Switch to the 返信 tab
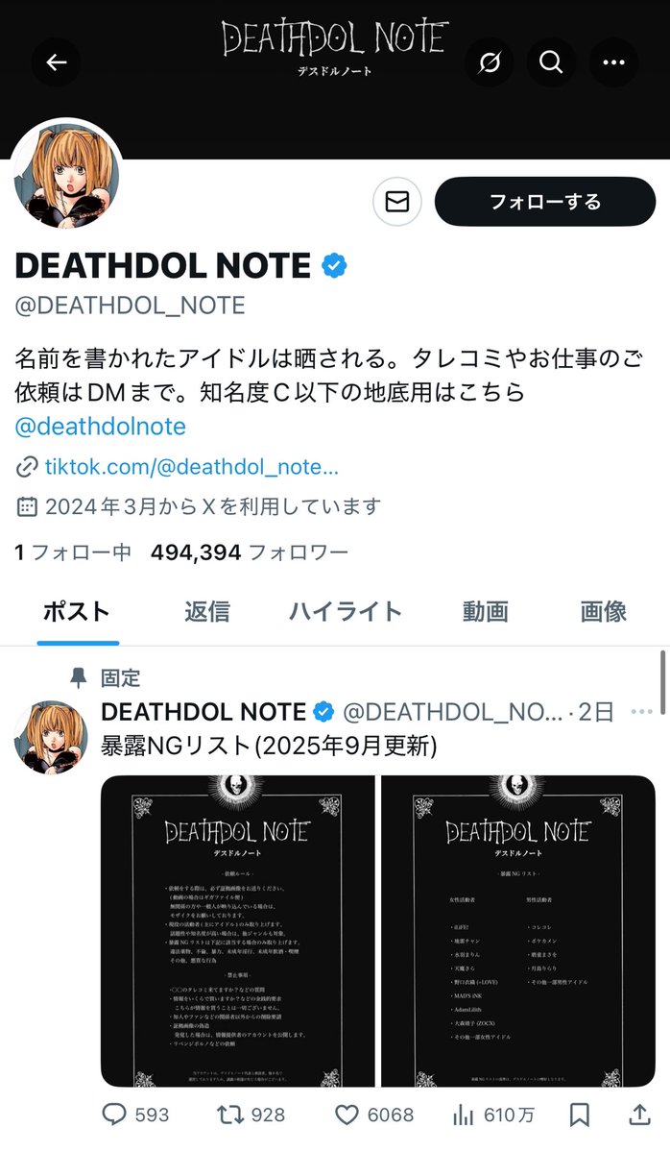 207,611
